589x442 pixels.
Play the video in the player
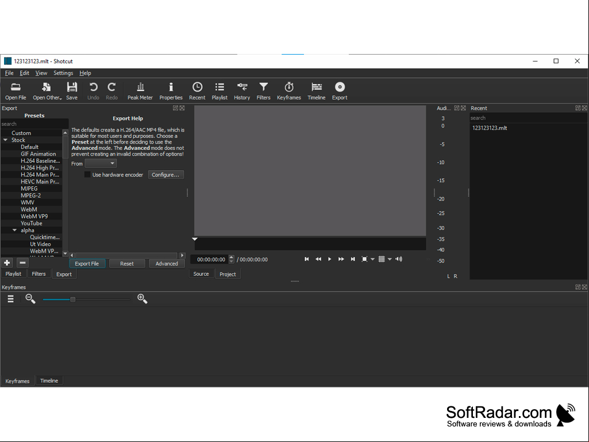[329, 259]
